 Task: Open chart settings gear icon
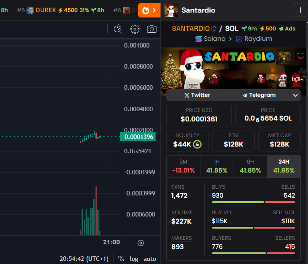(x=135, y=29)
